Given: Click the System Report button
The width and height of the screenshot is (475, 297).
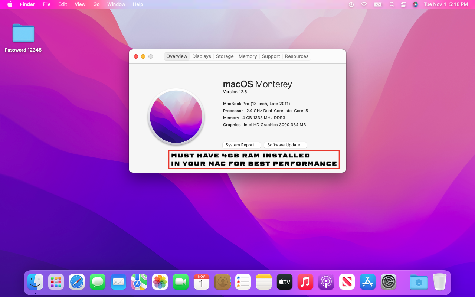Looking at the screenshot, I should point(242,145).
